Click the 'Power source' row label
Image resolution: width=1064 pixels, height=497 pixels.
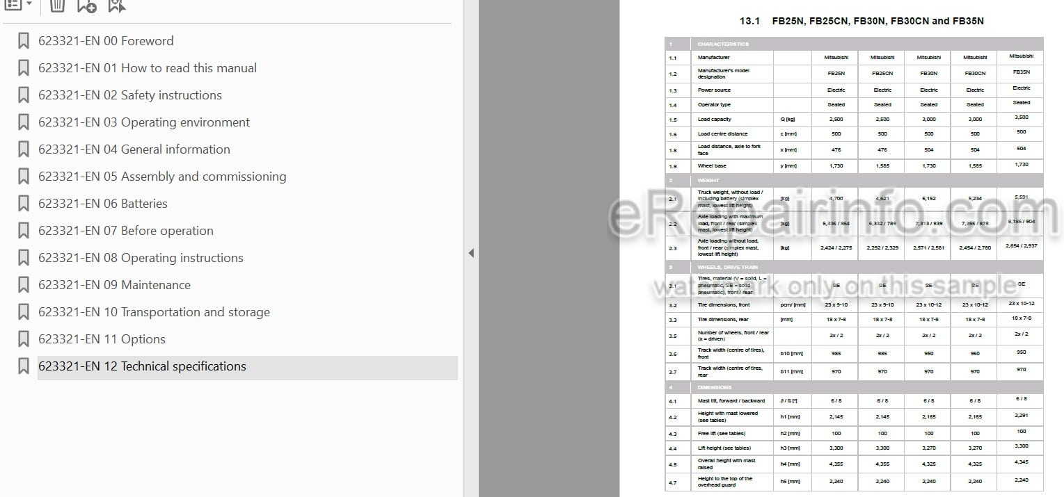tap(714, 90)
